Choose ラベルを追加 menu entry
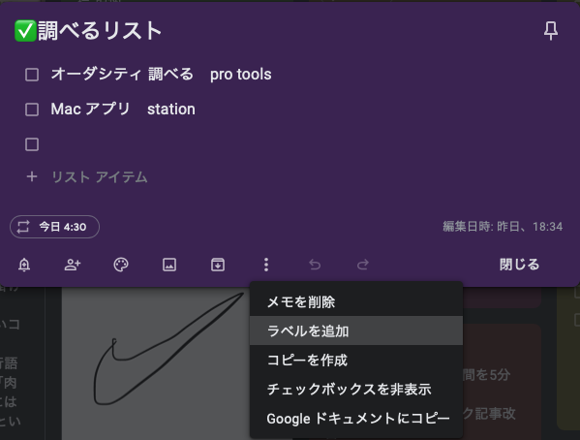The height and width of the screenshot is (440, 580). click(356, 330)
